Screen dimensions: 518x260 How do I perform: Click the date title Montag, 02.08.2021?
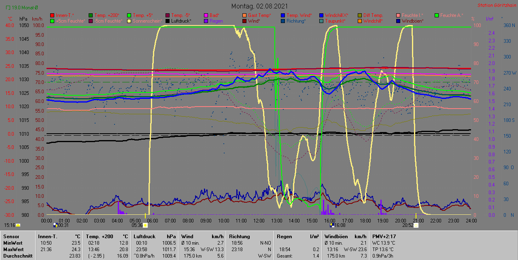(260, 6)
